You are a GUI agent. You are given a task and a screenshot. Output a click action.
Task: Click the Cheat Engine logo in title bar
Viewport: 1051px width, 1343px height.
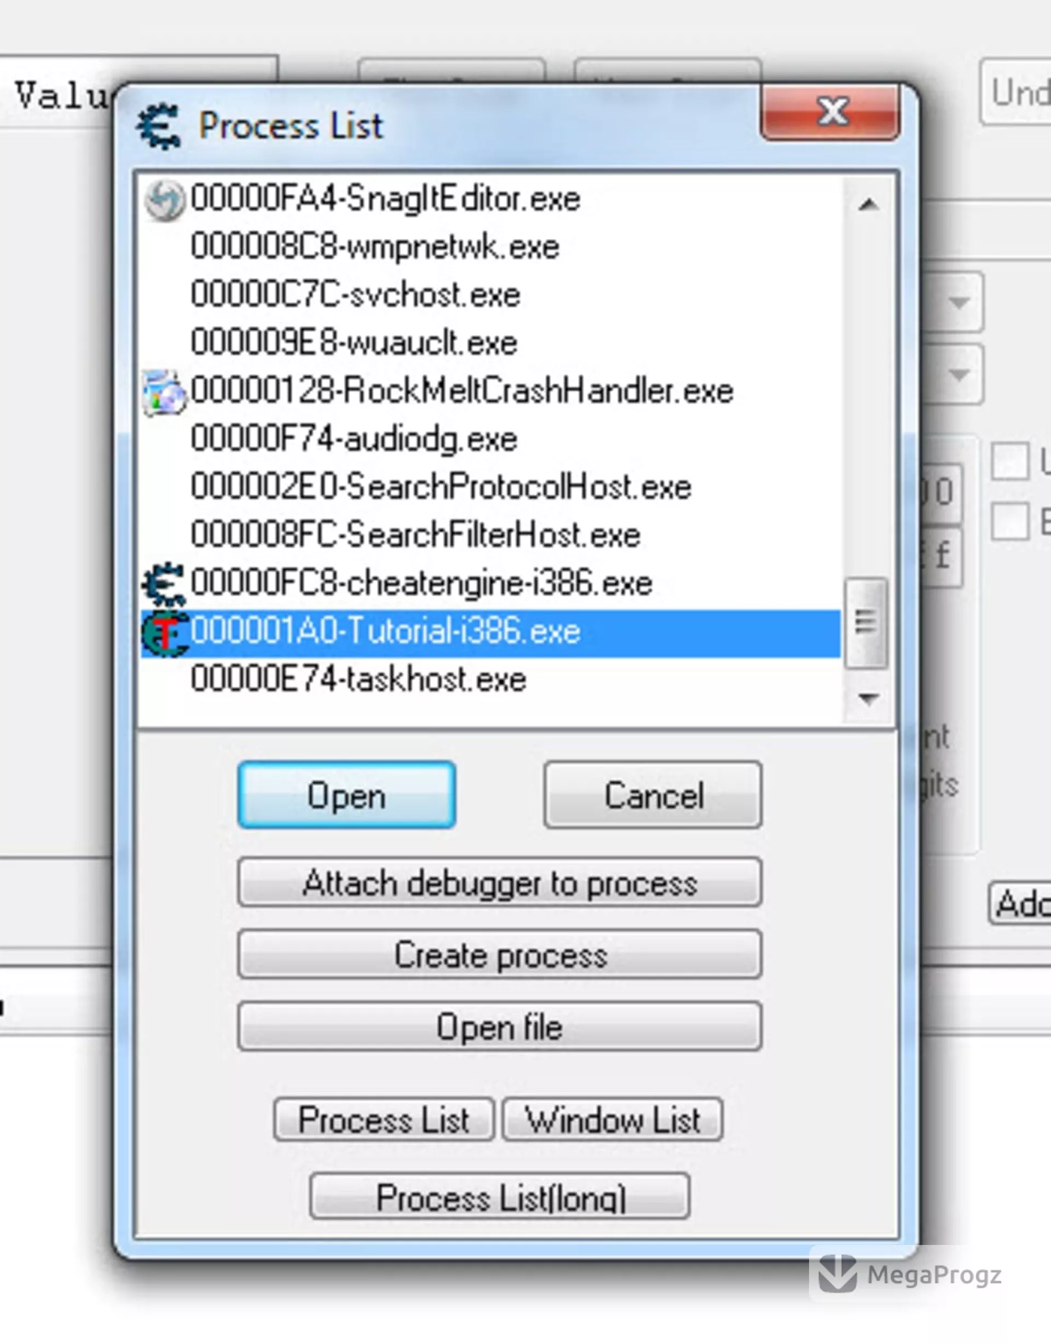click(159, 127)
